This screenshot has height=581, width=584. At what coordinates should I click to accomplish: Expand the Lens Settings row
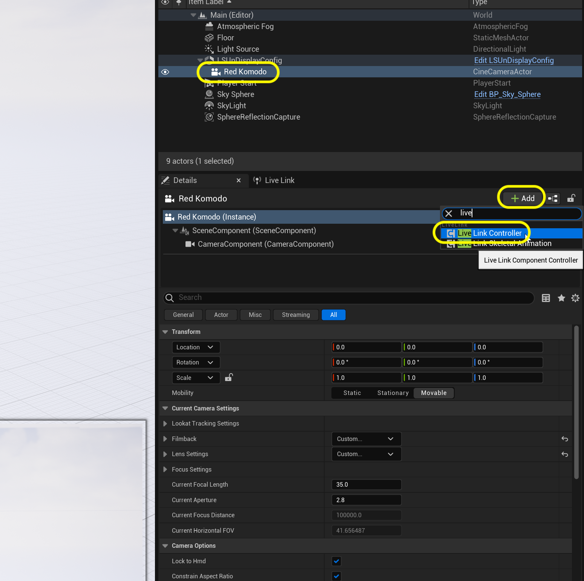[165, 454]
